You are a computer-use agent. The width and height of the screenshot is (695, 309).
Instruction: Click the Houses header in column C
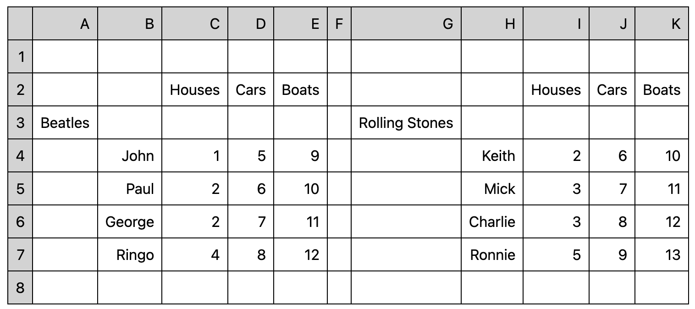tap(195, 89)
